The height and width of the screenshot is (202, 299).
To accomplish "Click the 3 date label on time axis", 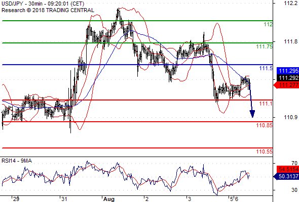I will 190,199.
